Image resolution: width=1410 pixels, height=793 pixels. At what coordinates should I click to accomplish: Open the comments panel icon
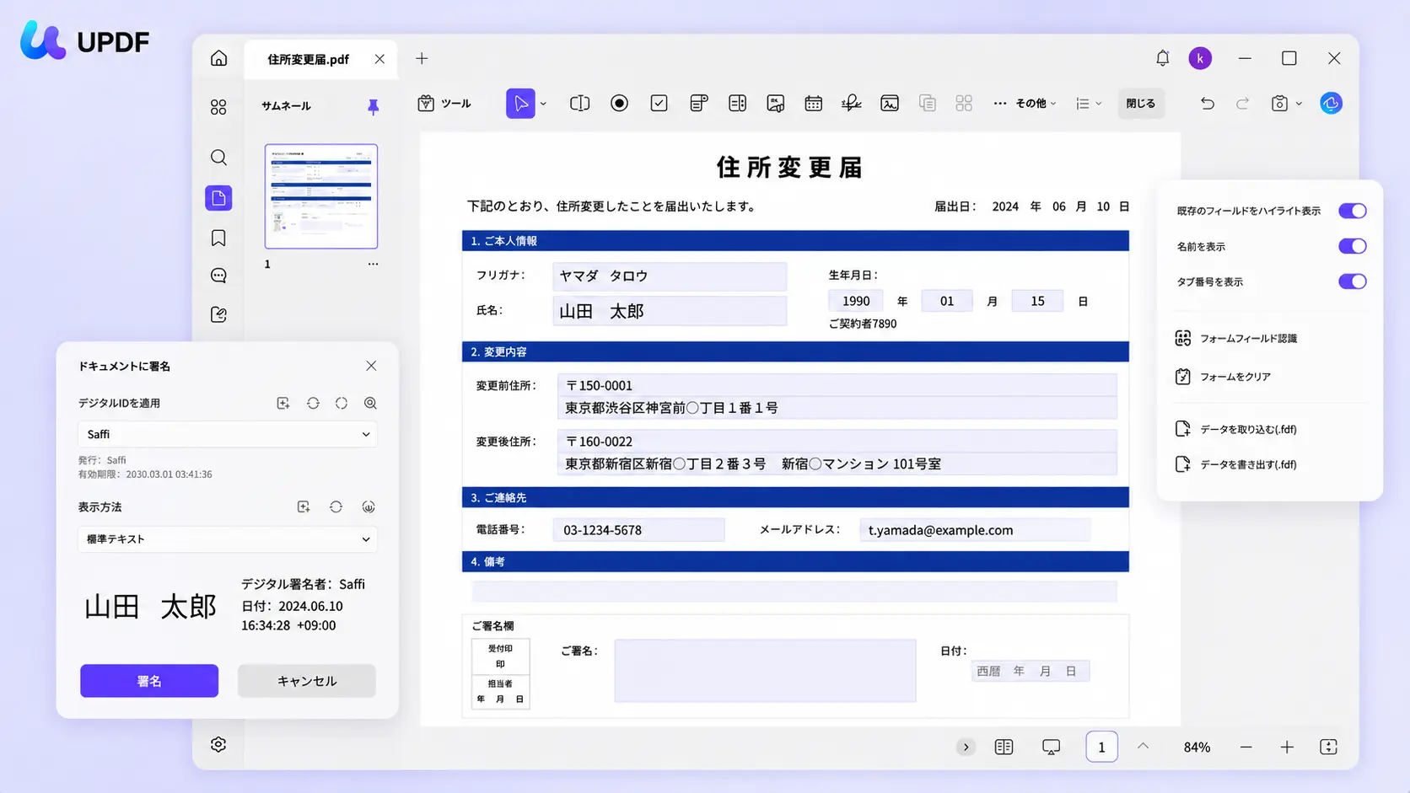pyautogui.click(x=218, y=276)
